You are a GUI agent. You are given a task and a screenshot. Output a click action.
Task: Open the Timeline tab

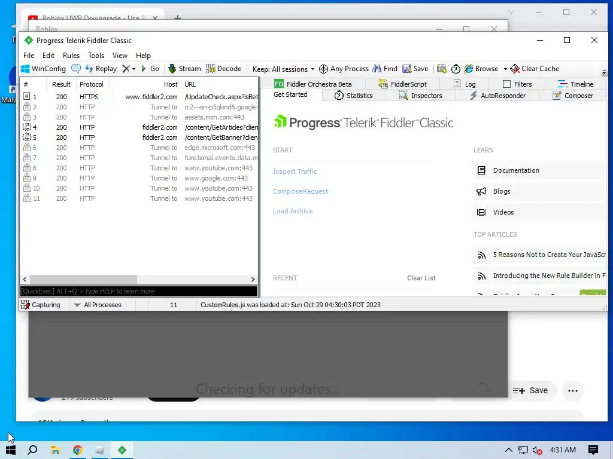pos(575,84)
